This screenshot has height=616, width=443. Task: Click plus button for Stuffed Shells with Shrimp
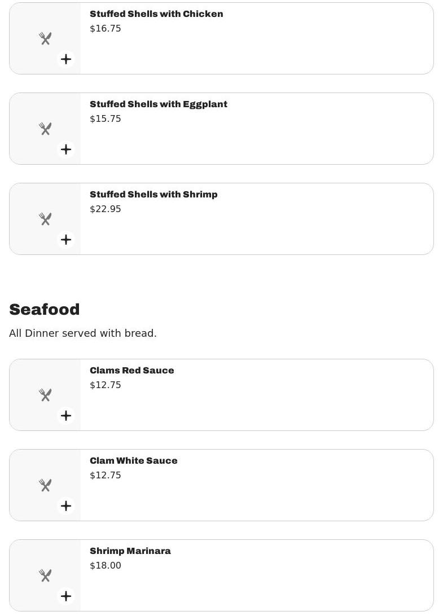coord(66,240)
